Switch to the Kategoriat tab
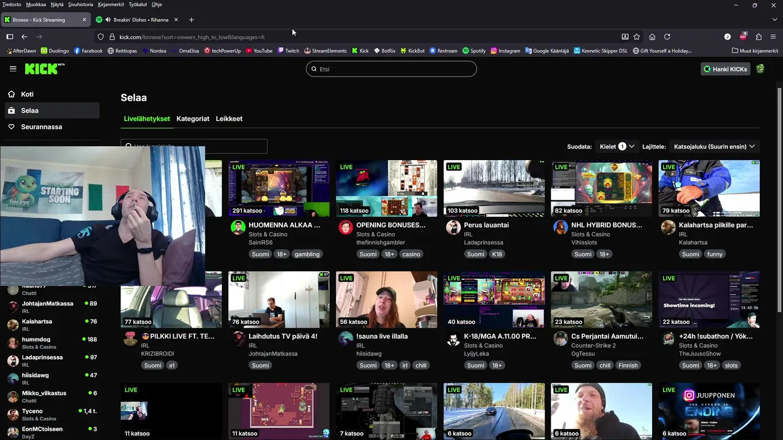Screen dimensions: 783x440 click(193, 119)
